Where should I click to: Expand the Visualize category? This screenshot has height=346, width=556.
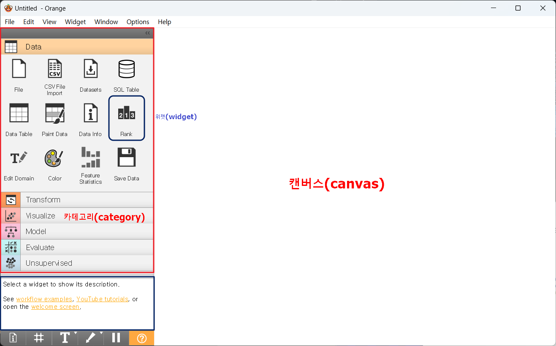click(77, 216)
